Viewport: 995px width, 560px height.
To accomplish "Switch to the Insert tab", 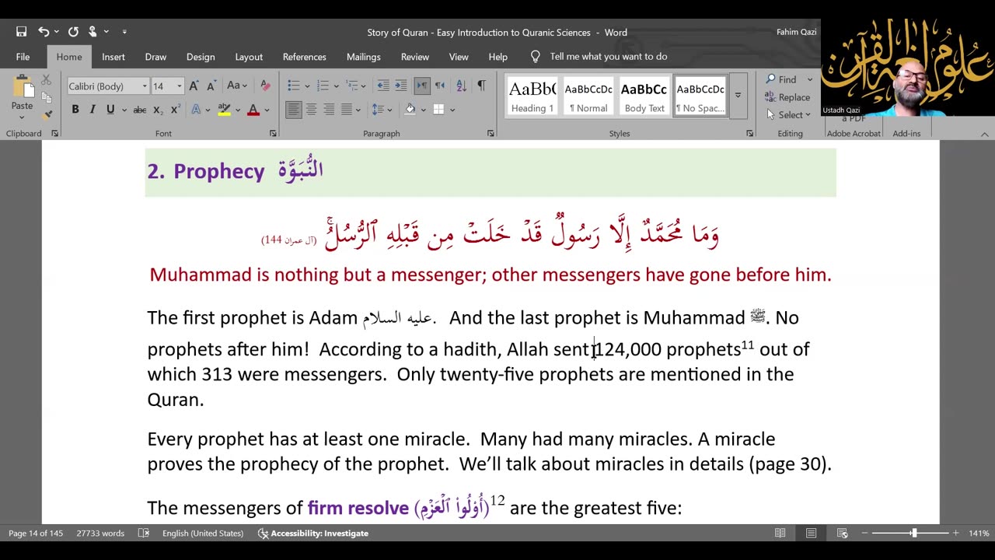I will (x=113, y=57).
